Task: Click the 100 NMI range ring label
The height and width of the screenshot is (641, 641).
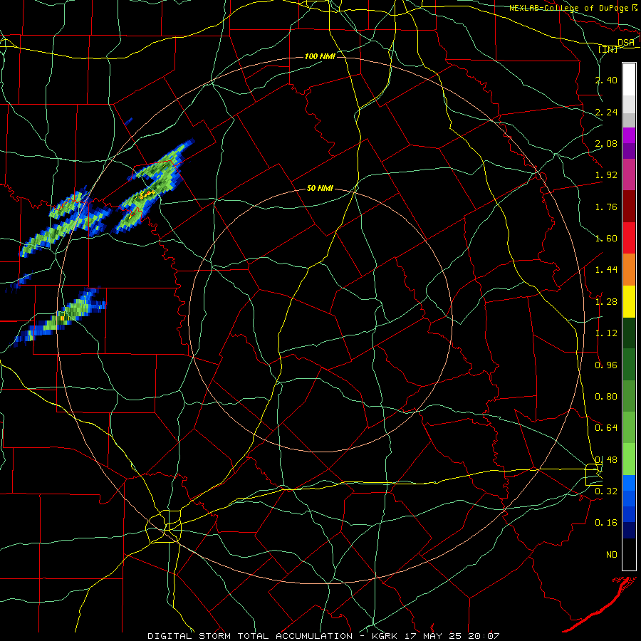Action: pos(320,56)
